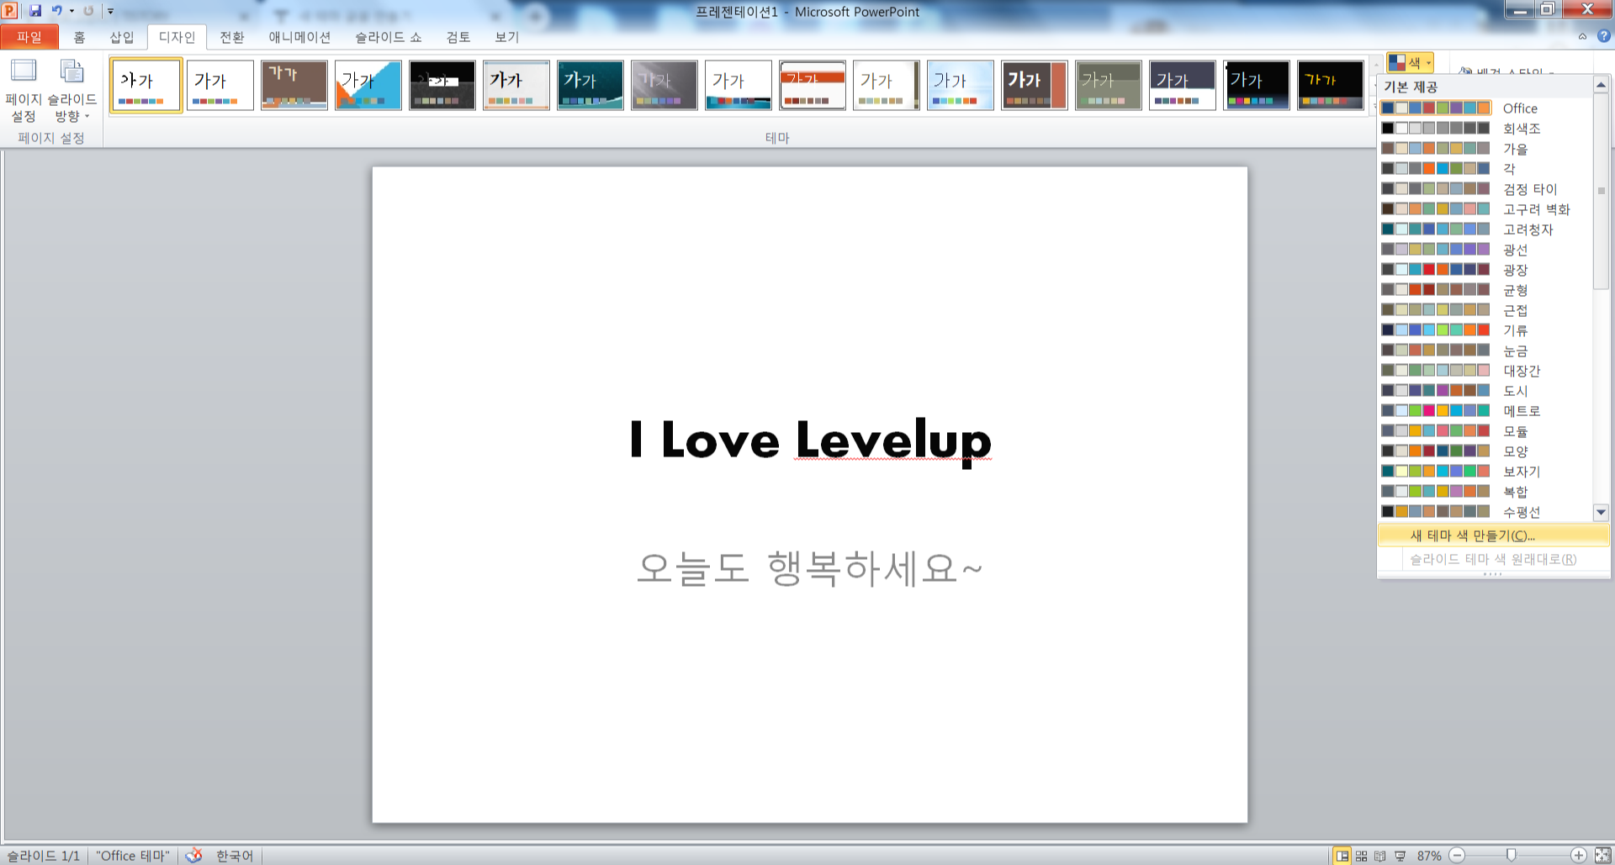
Task: Select the 메트로 color scheme
Action: coord(1485,411)
